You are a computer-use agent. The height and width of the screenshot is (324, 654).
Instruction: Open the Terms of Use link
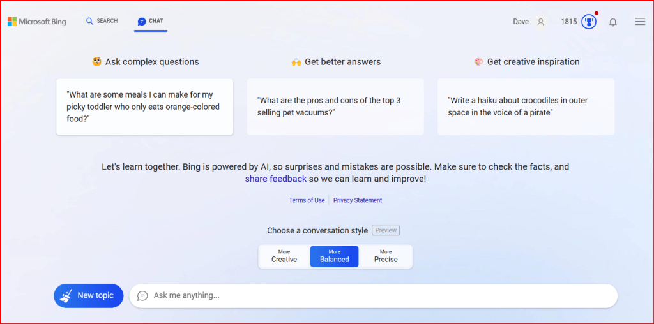pyautogui.click(x=307, y=200)
